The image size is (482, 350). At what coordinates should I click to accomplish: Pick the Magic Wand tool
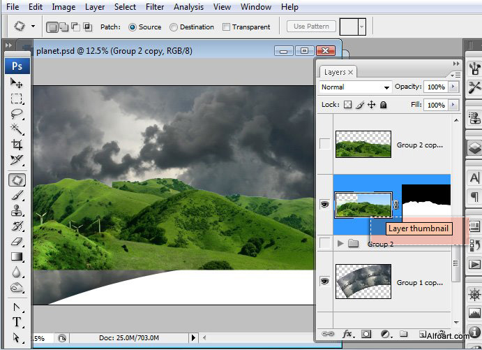click(x=17, y=129)
